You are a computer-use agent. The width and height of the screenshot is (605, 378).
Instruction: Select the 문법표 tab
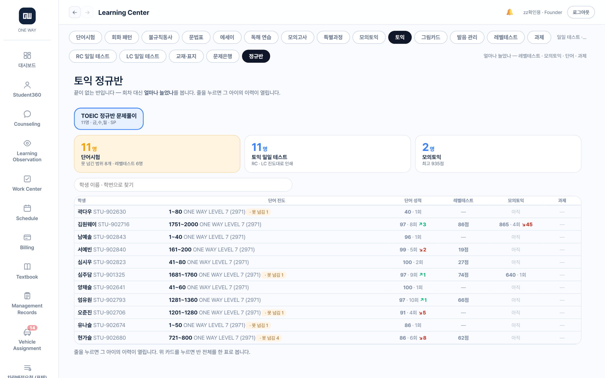coord(196,37)
